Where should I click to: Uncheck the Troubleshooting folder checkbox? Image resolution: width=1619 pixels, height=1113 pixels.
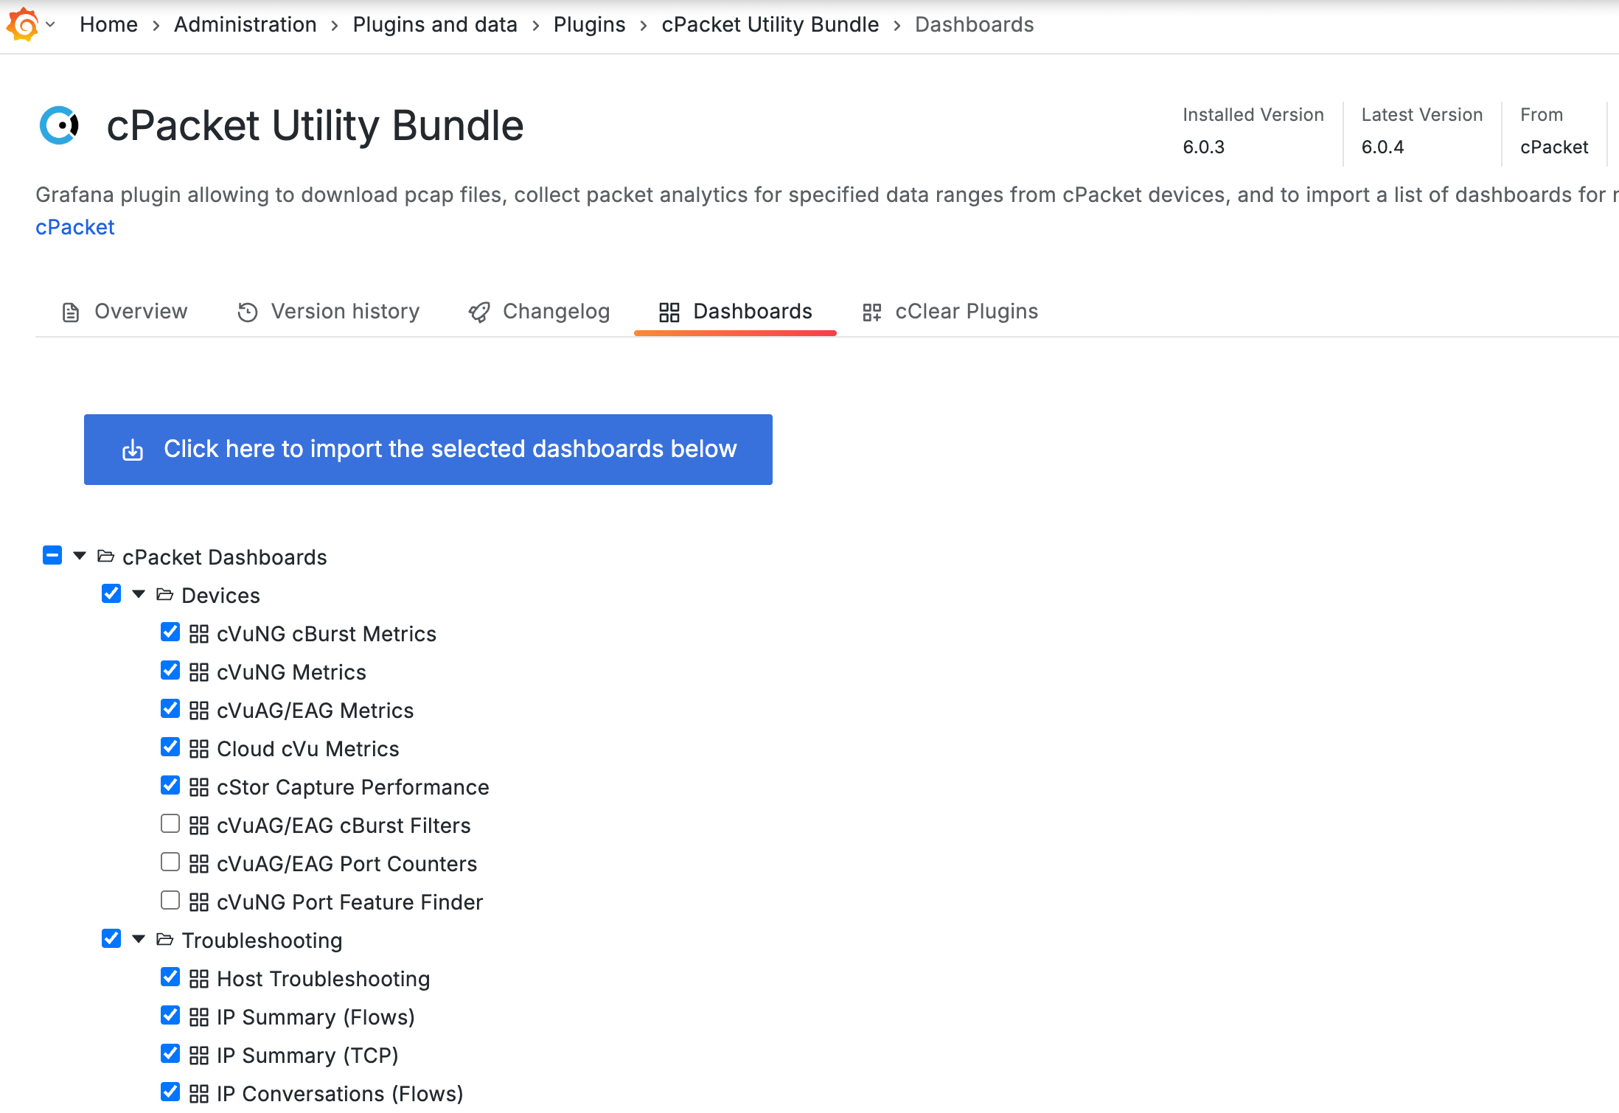pos(111,938)
